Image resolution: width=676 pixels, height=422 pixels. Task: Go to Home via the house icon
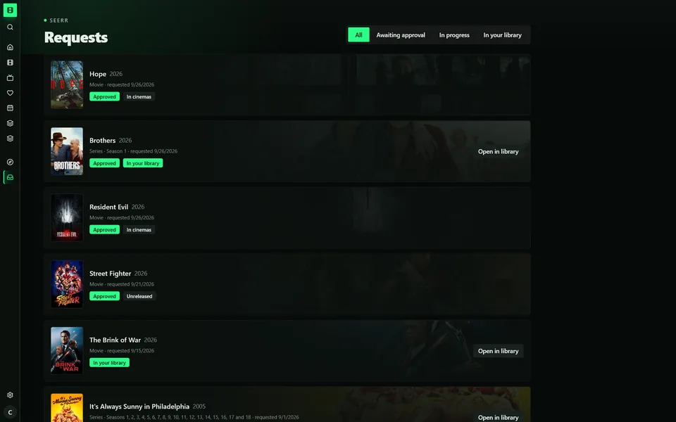(10, 47)
